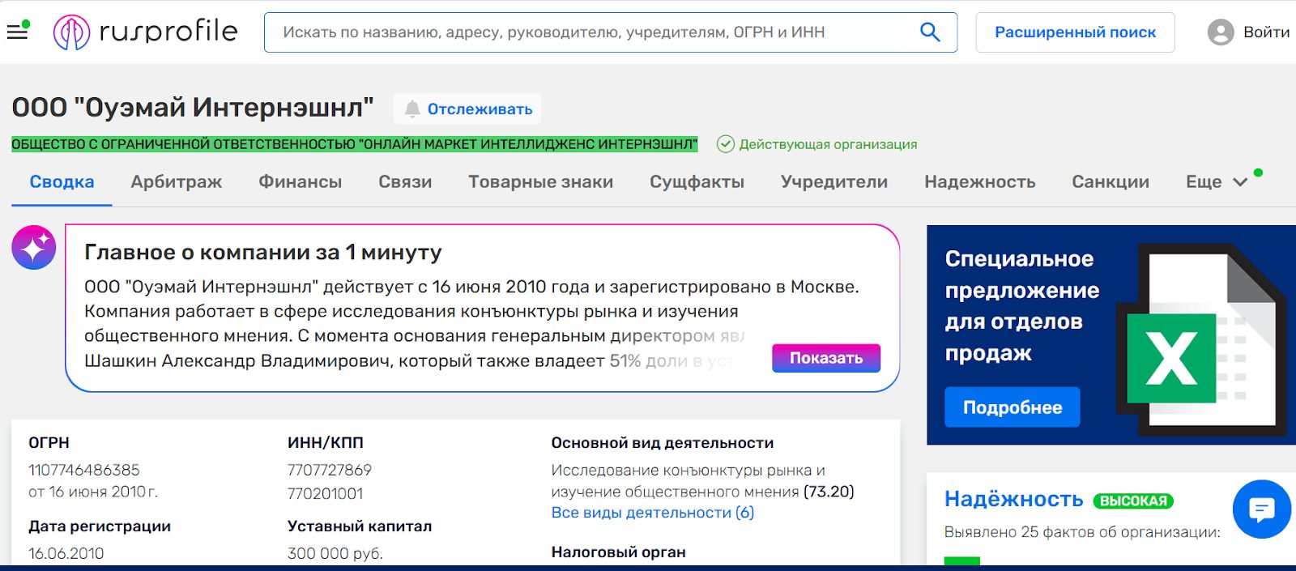Click the Показать button

[826, 358]
